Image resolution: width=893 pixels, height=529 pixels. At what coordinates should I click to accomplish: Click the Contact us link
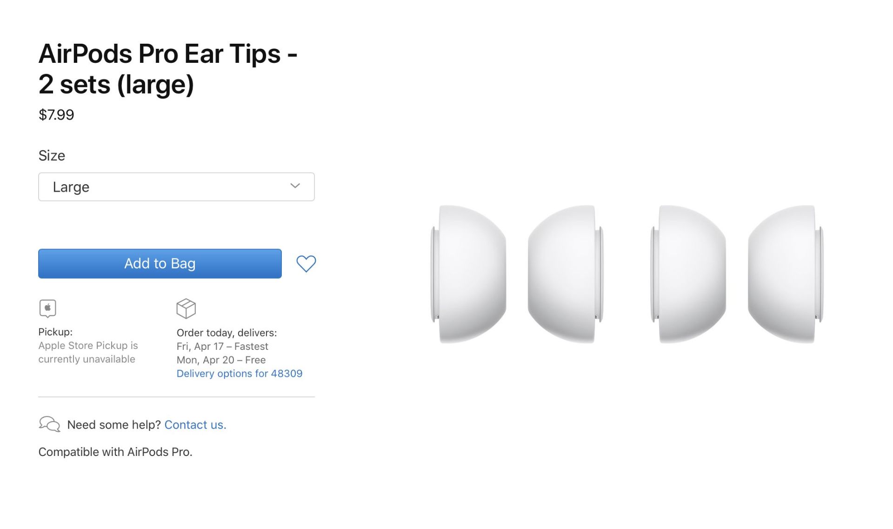click(x=195, y=425)
